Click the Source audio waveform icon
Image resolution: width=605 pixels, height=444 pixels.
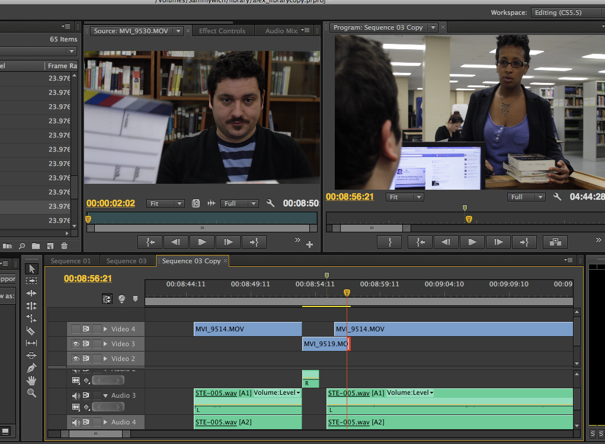(x=211, y=203)
